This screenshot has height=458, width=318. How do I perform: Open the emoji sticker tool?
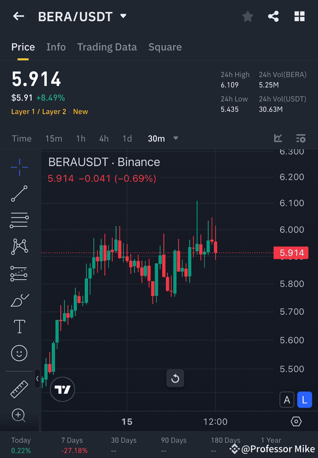[19, 353]
